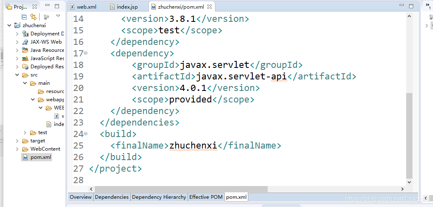Image resolution: width=433 pixels, height=207 pixels.
Task: Collapse the src folder
Action: point(17,75)
